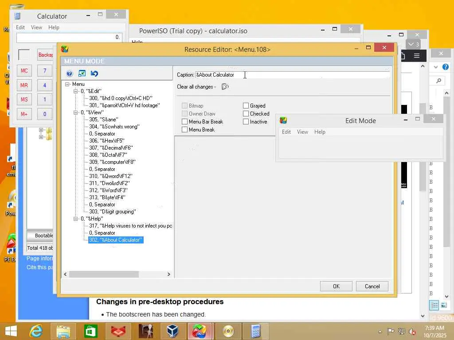Click the search magnifier icon in Explorer window
The width and height of the screenshot is (454, 340).
pyautogui.click(x=438, y=81)
